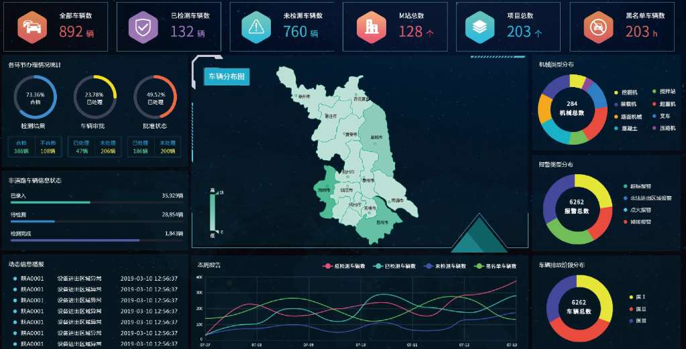Image resolution: width=686 pixels, height=349 pixels.
Task: Select the 车辆分布图 map tab
Action: (226, 77)
